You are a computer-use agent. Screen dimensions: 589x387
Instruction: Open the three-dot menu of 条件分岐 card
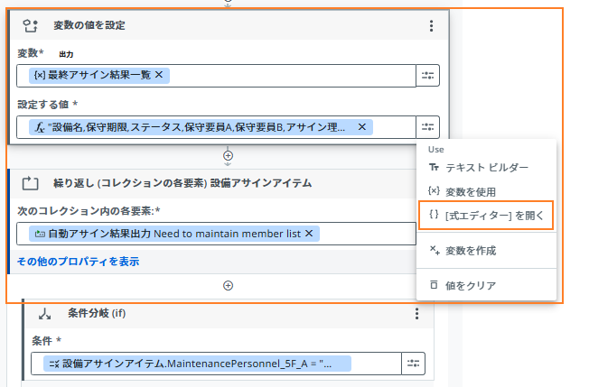coord(416,314)
